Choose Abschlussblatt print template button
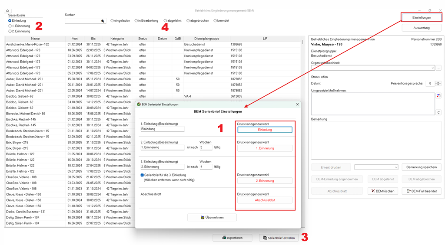This screenshot has width=445, height=245. tap(265, 200)
